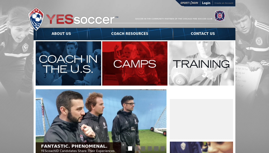
Task: Open the About Us menu
Action: 61,34
